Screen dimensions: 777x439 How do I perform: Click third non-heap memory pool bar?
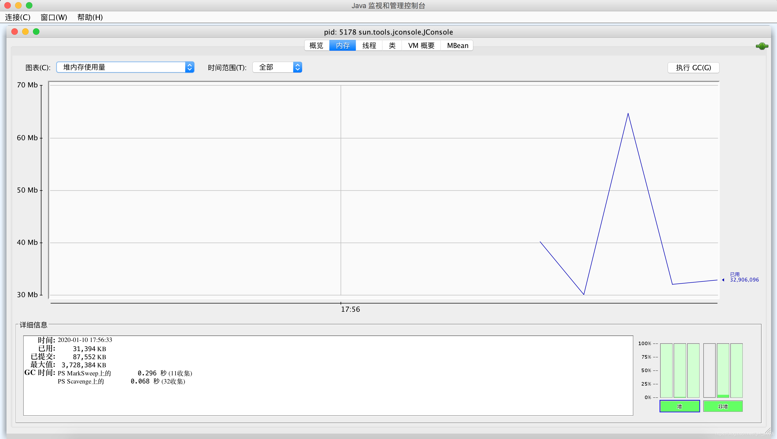tap(736, 370)
